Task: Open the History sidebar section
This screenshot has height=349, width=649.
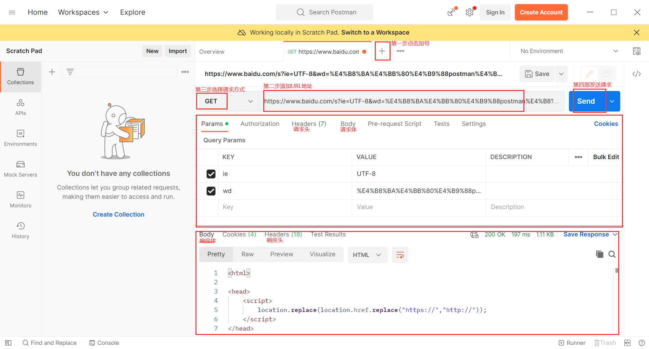Action: point(21,231)
